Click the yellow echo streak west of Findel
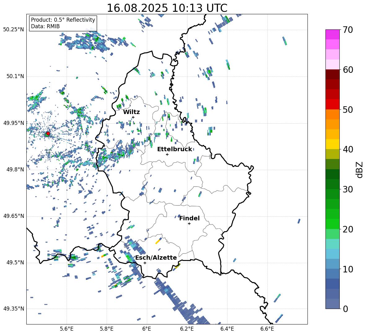 pyautogui.click(x=158, y=242)
